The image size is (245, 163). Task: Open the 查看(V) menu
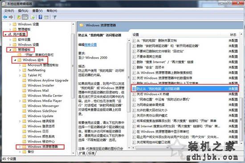click(x=37, y=11)
